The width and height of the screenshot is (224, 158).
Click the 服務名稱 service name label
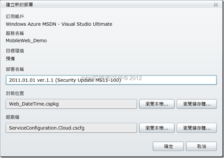[15, 33]
